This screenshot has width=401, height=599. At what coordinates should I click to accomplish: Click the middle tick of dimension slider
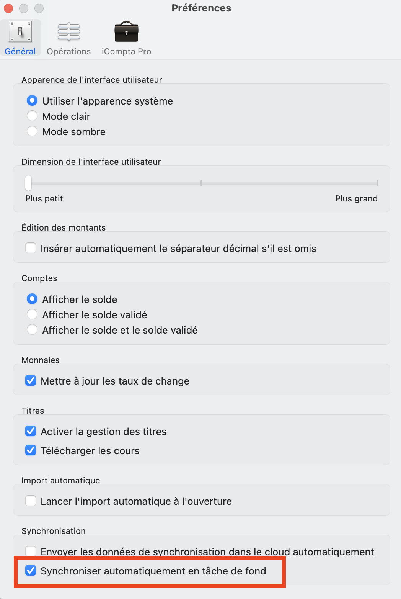pos(201,183)
